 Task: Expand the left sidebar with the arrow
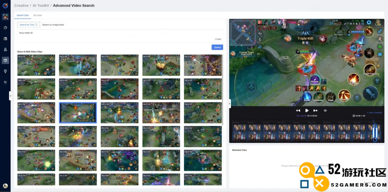pyautogui.click(x=10, y=95)
